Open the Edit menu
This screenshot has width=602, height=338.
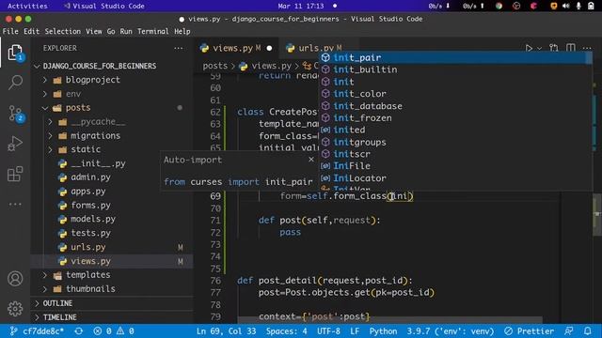pyautogui.click(x=31, y=31)
